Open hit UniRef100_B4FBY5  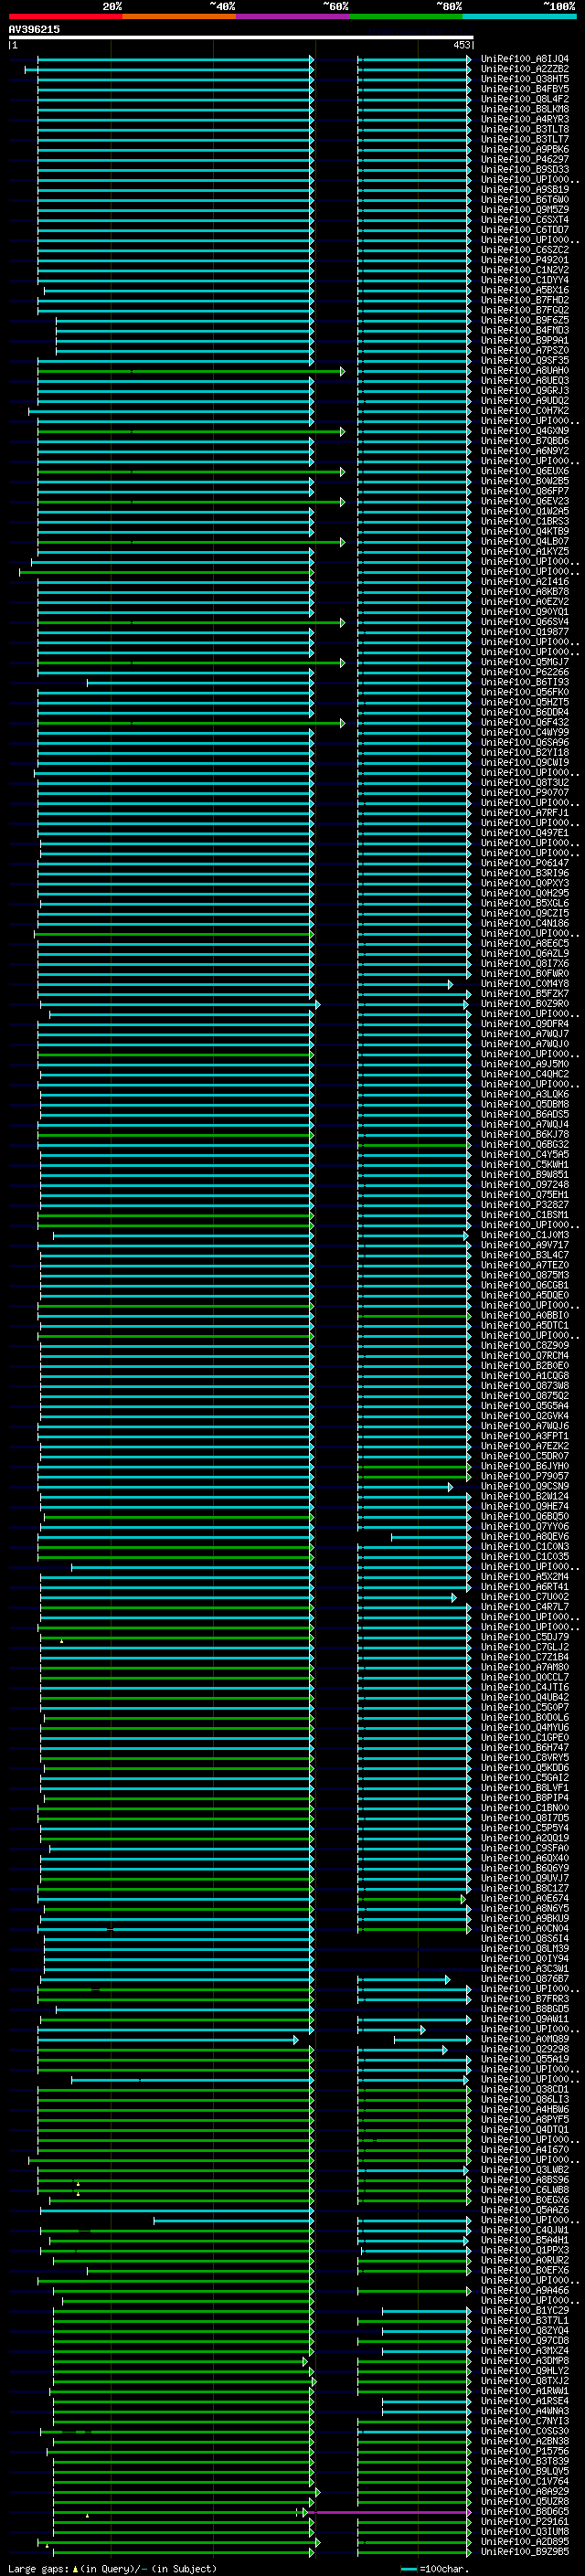pyautogui.click(x=524, y=89)
